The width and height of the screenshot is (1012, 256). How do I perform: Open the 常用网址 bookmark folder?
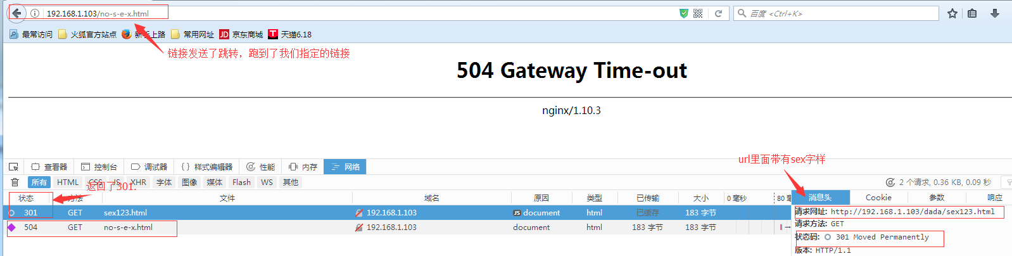[193, 34]
